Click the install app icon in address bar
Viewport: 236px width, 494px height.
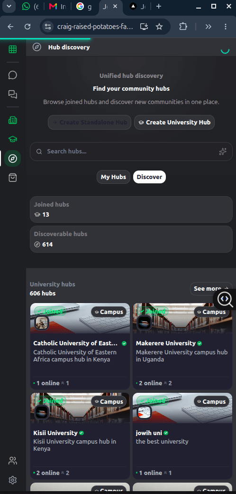144,27
